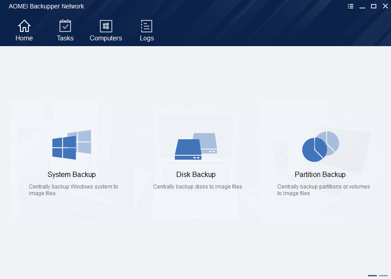
Task: Select the Tasks label in navigation
Action: [x=65, y=38]
